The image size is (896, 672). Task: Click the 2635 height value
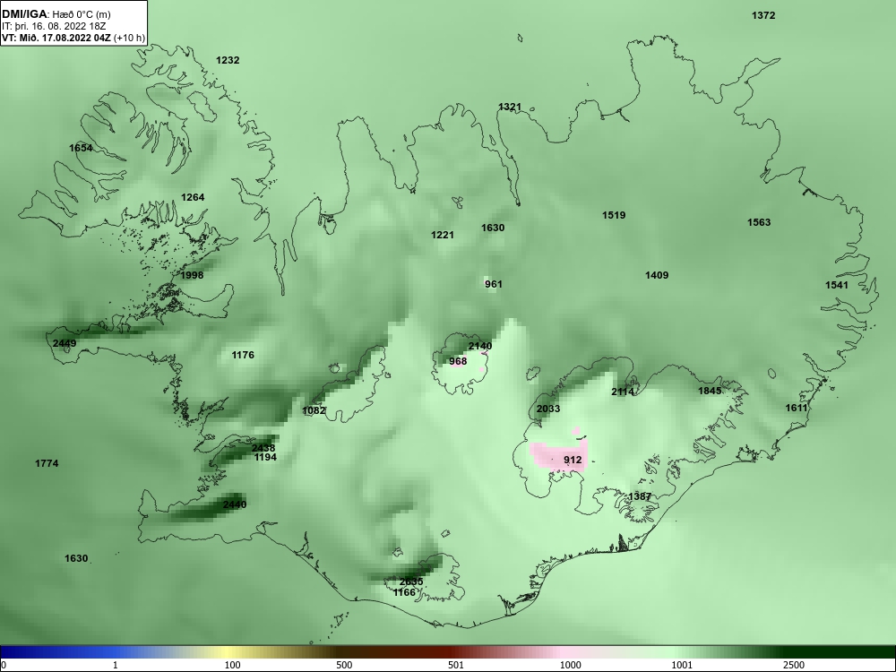[411, 582]
